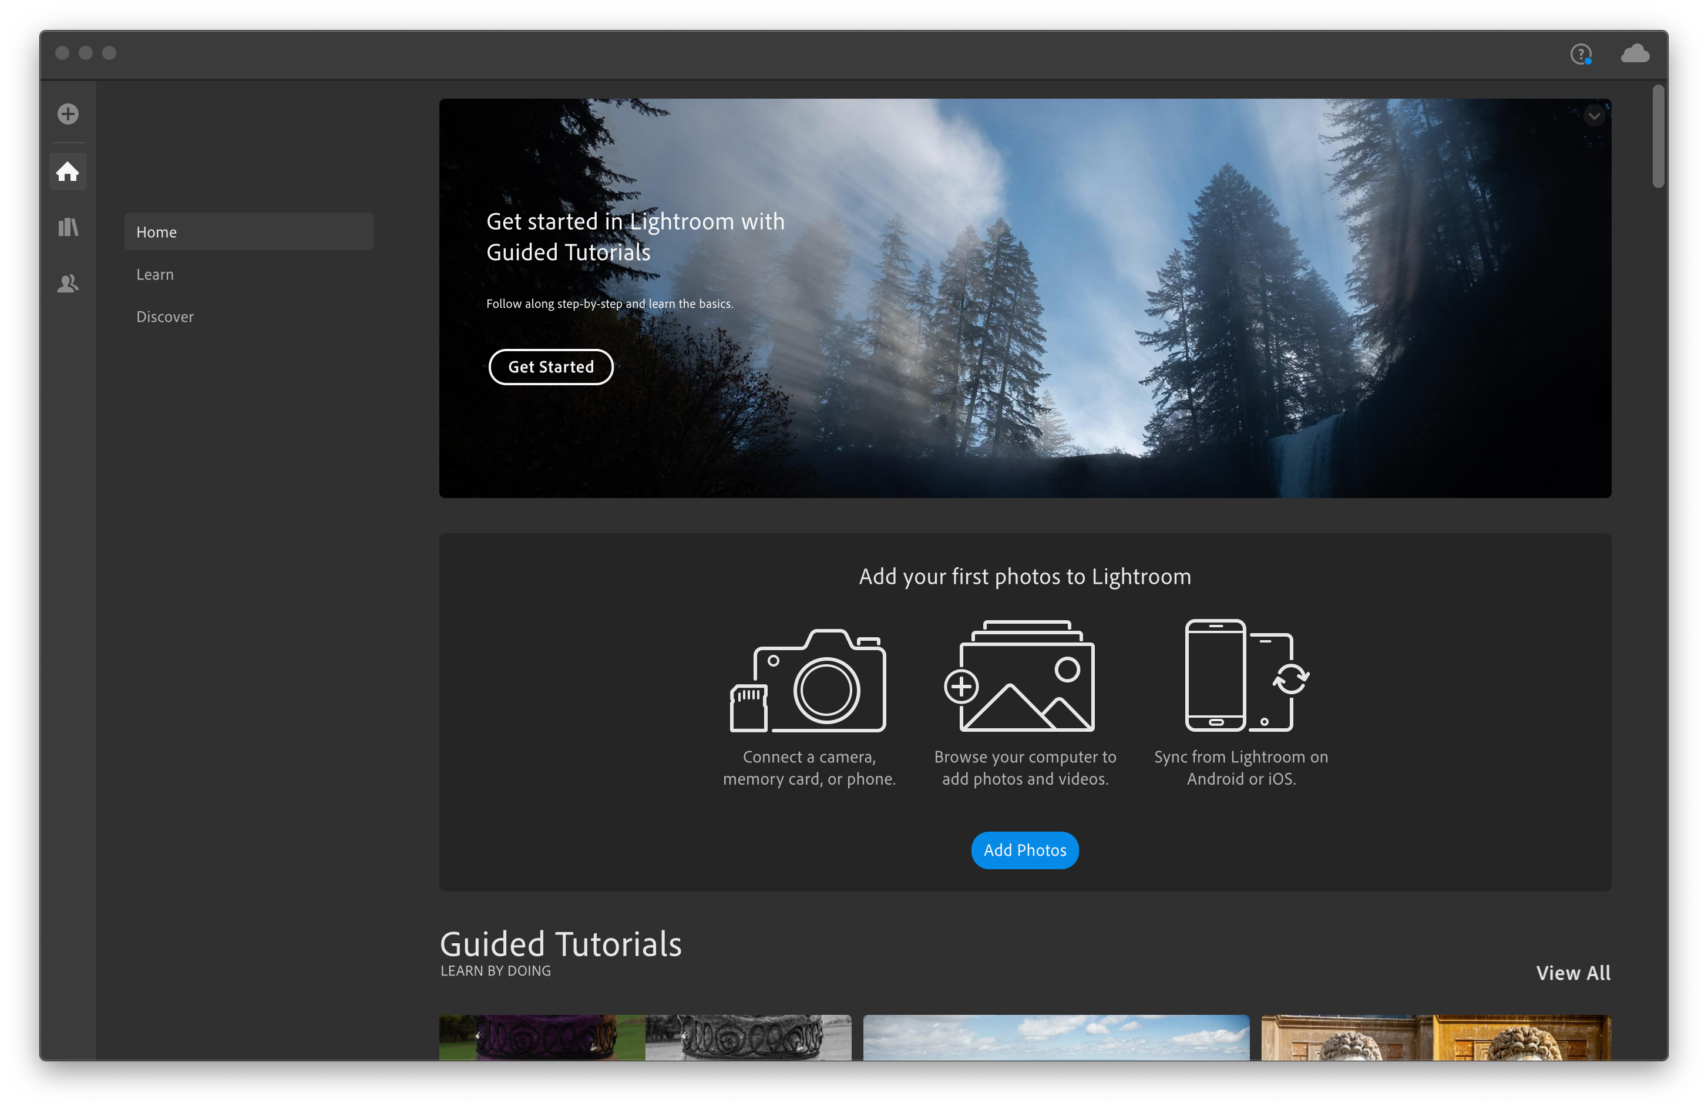Click the gray window close button
The width and height of the screenshot is (1708, 1110).
62,53
